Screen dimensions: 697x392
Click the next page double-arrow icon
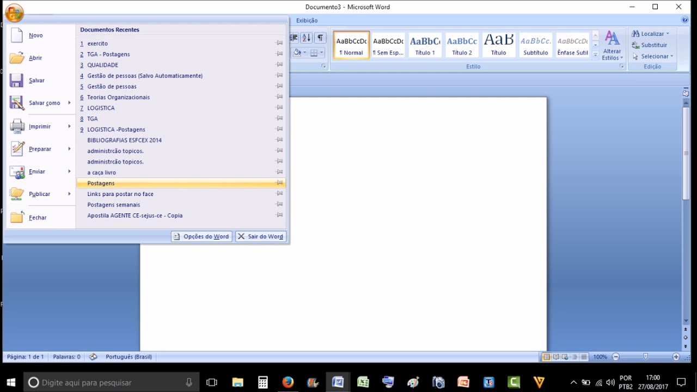point(686,346)
